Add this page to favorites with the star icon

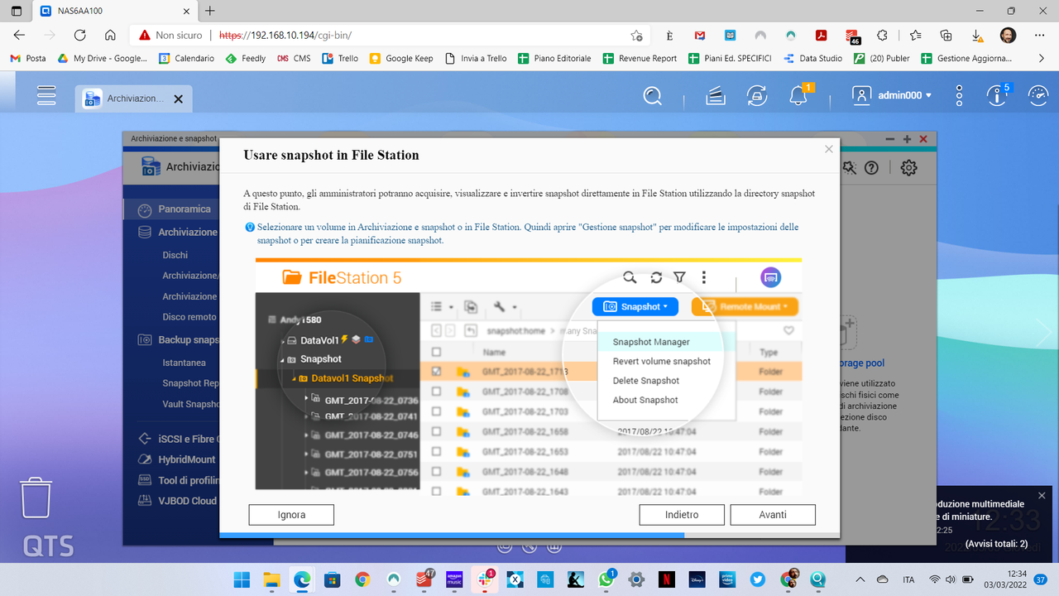coord(636,36)
